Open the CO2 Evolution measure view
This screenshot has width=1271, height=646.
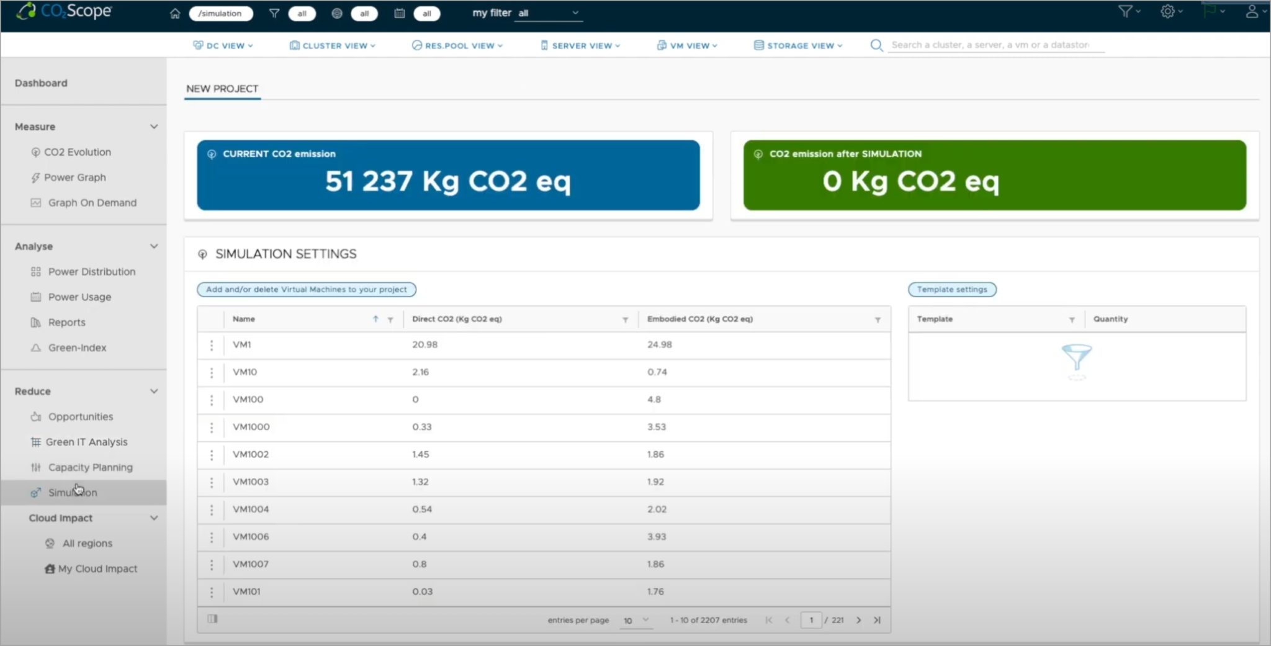78,151
